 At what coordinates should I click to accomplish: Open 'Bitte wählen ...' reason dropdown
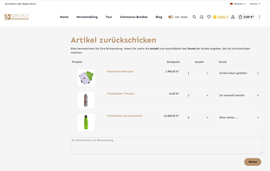point(239,118)
